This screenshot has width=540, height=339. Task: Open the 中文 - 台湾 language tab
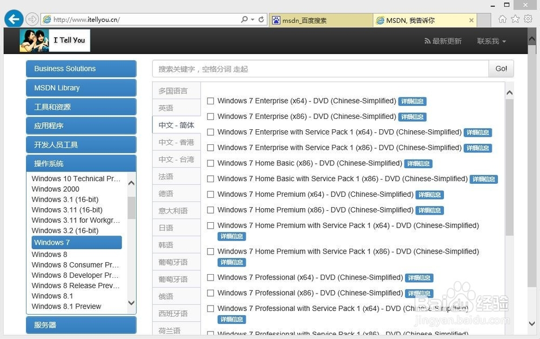tap(177, 159)
